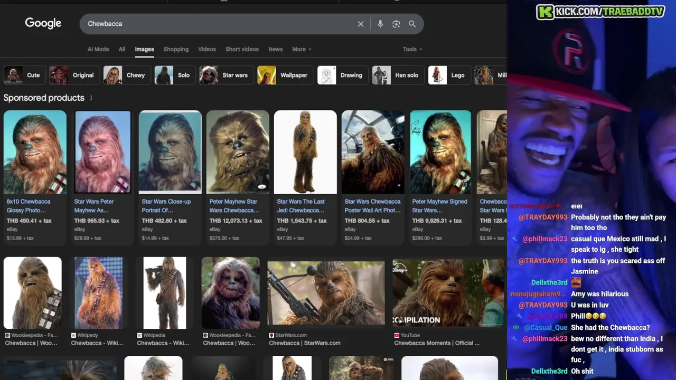Open the Shopping tab
The width and height of the screenshot is (676, 380).
click(x=176, y=49)
